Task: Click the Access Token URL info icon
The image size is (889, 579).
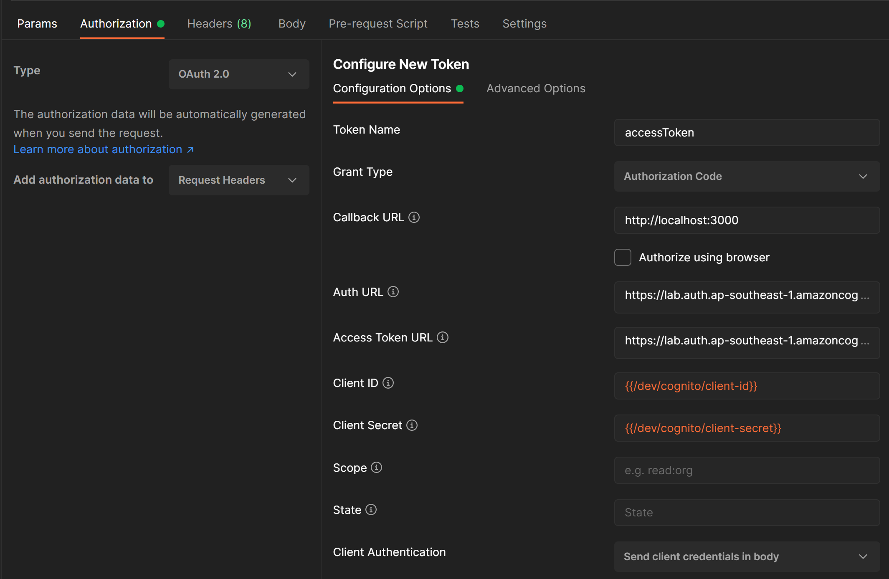Action: tap(443, 337)
